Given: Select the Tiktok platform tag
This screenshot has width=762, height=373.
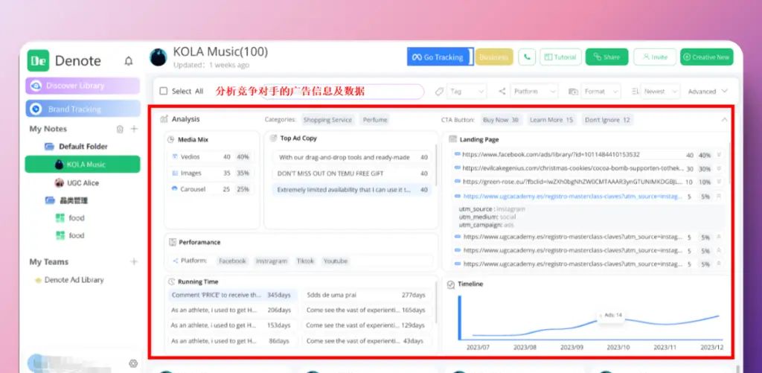Looking at the screenshot, I should 305,261.
